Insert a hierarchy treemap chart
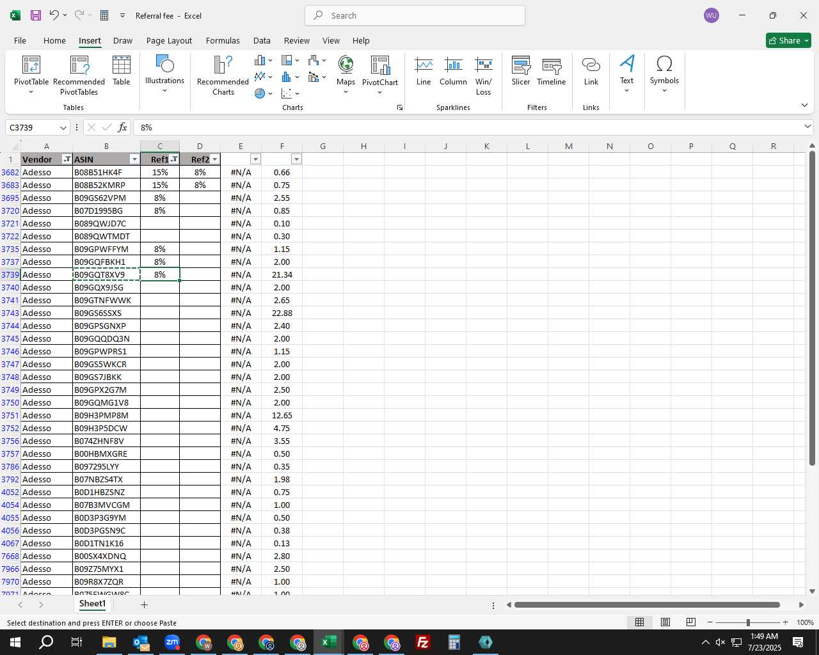 pos(290,60)
